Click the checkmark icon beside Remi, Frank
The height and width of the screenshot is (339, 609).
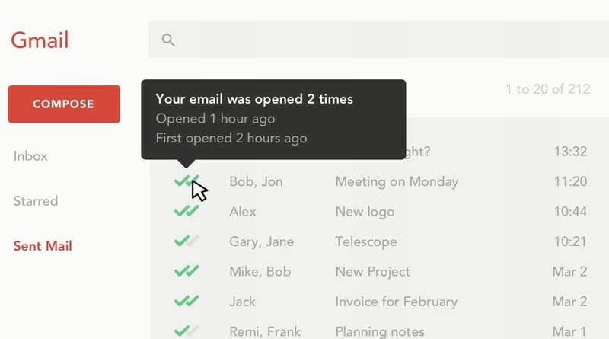tap(187, 331)
